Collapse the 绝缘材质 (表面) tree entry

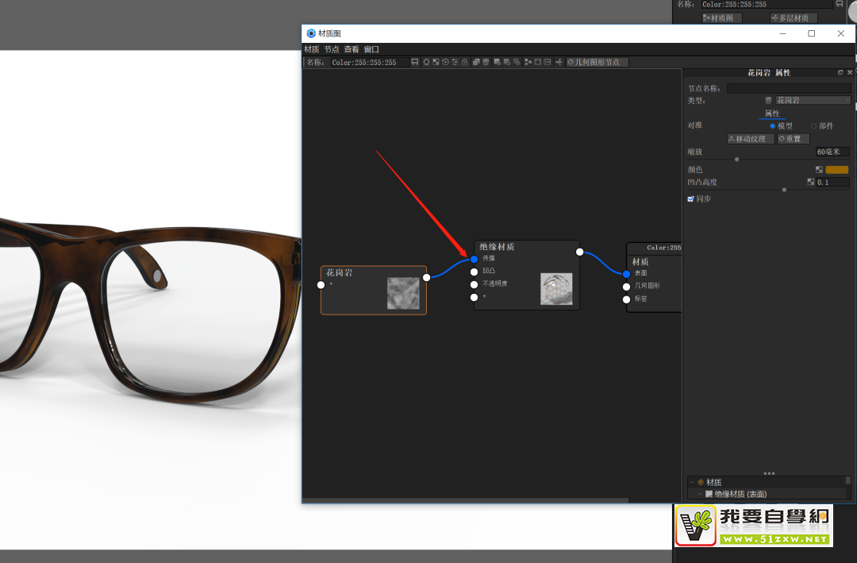point(700,494)
